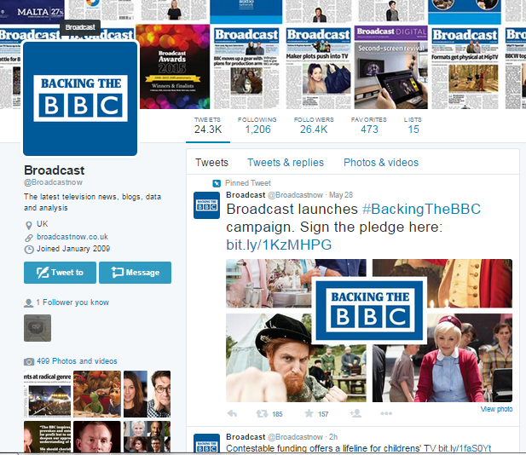Open the Muppets photo thumbnail
Image resolution: width=526 pixels, height=455 pixels.
pyautogui.click(x=97, y=394)
